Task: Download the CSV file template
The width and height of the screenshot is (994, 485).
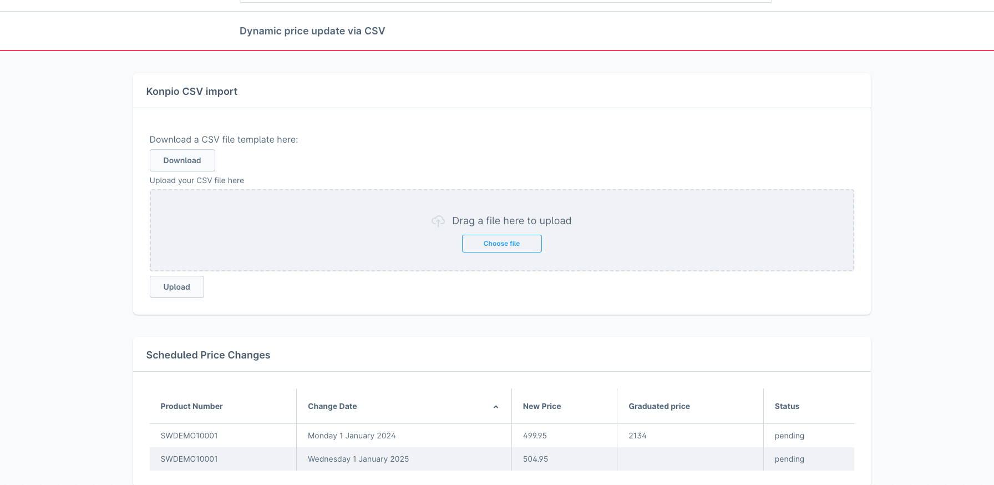Action: tap(182, 160)
